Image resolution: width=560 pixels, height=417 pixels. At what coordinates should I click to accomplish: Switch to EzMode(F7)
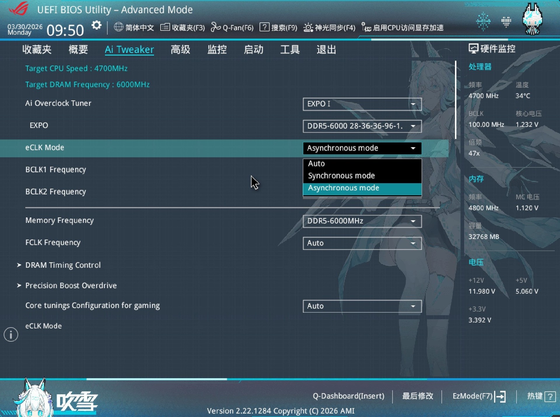point(472,396)
